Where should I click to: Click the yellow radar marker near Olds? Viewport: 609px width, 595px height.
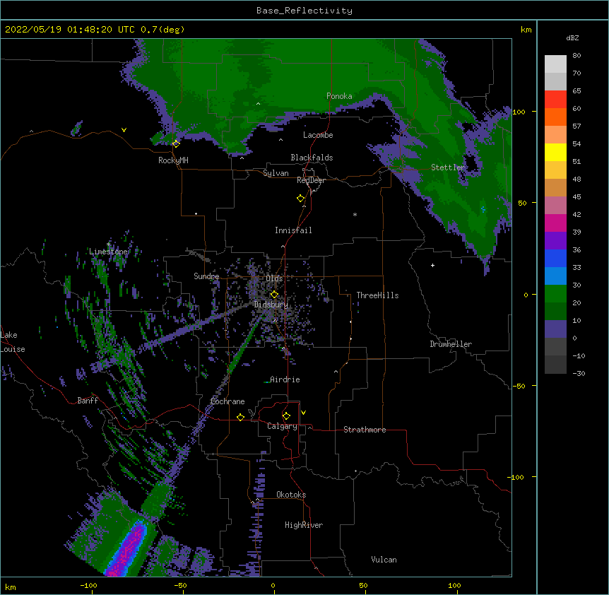click(274, 294)
